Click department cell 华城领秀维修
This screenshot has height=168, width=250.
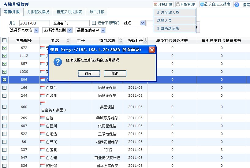coord(107,118)
